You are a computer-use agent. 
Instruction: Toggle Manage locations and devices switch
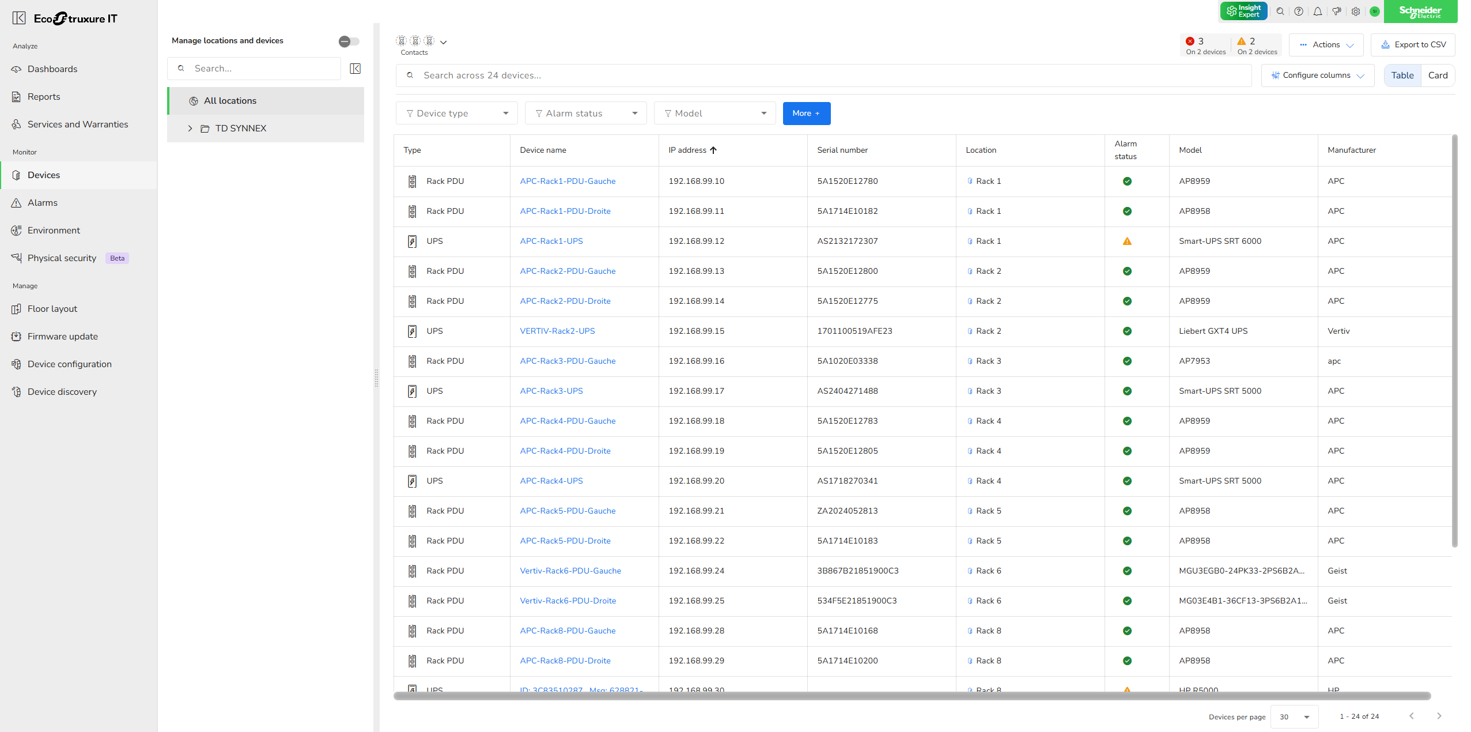pos(349,41)
